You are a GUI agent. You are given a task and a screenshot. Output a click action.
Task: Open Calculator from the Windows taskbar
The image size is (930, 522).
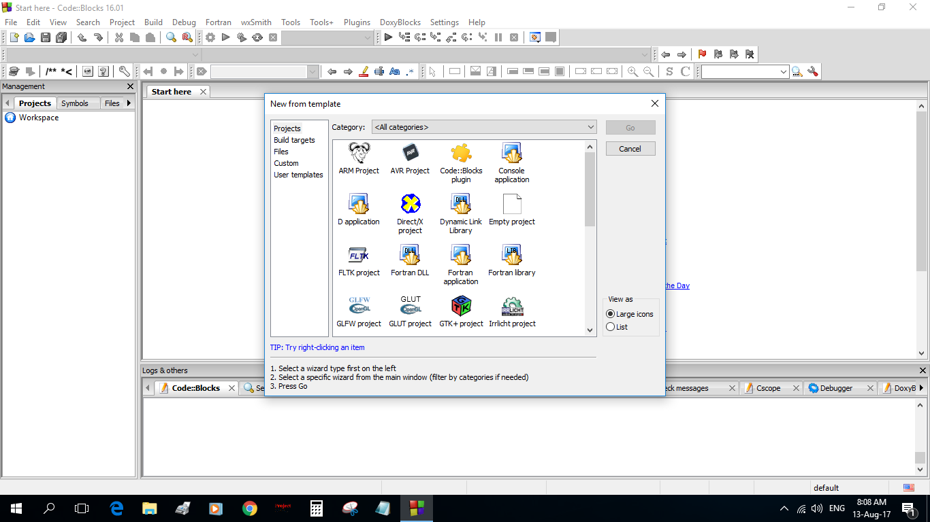[x=316, y=508]
